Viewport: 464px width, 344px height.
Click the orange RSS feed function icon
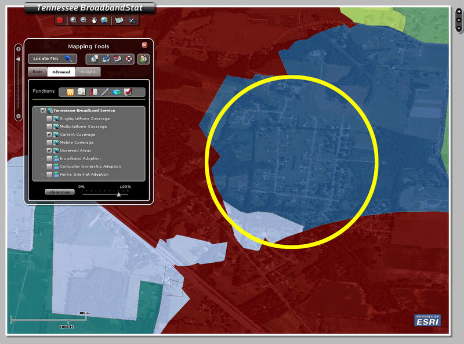click(70, 92)
